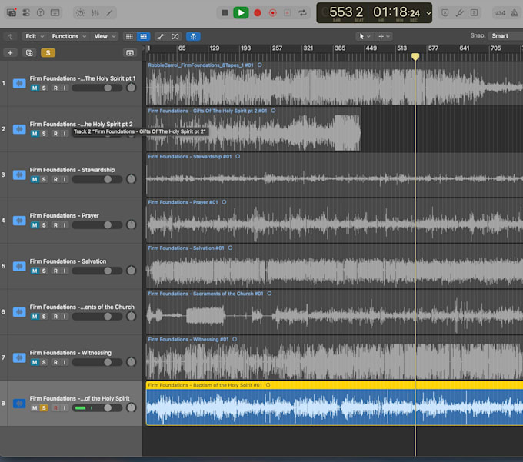The image size is (523, 462).
Task: Open the Library panel icon
Action: tap(12, 12)
